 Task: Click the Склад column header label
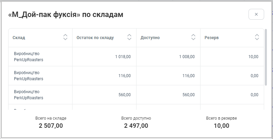tap(19, 38)
